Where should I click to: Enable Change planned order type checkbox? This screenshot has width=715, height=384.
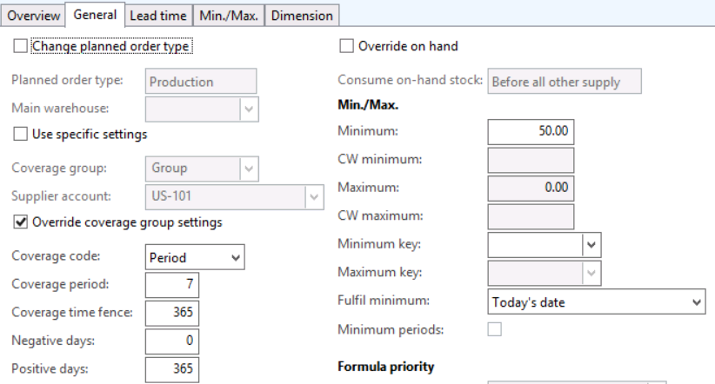point(20,46)
